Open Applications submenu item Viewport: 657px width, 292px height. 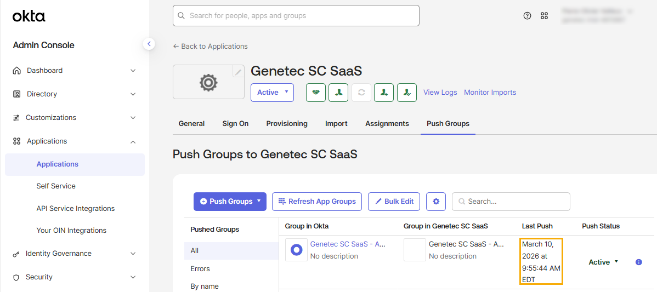(x=75, y=164)
